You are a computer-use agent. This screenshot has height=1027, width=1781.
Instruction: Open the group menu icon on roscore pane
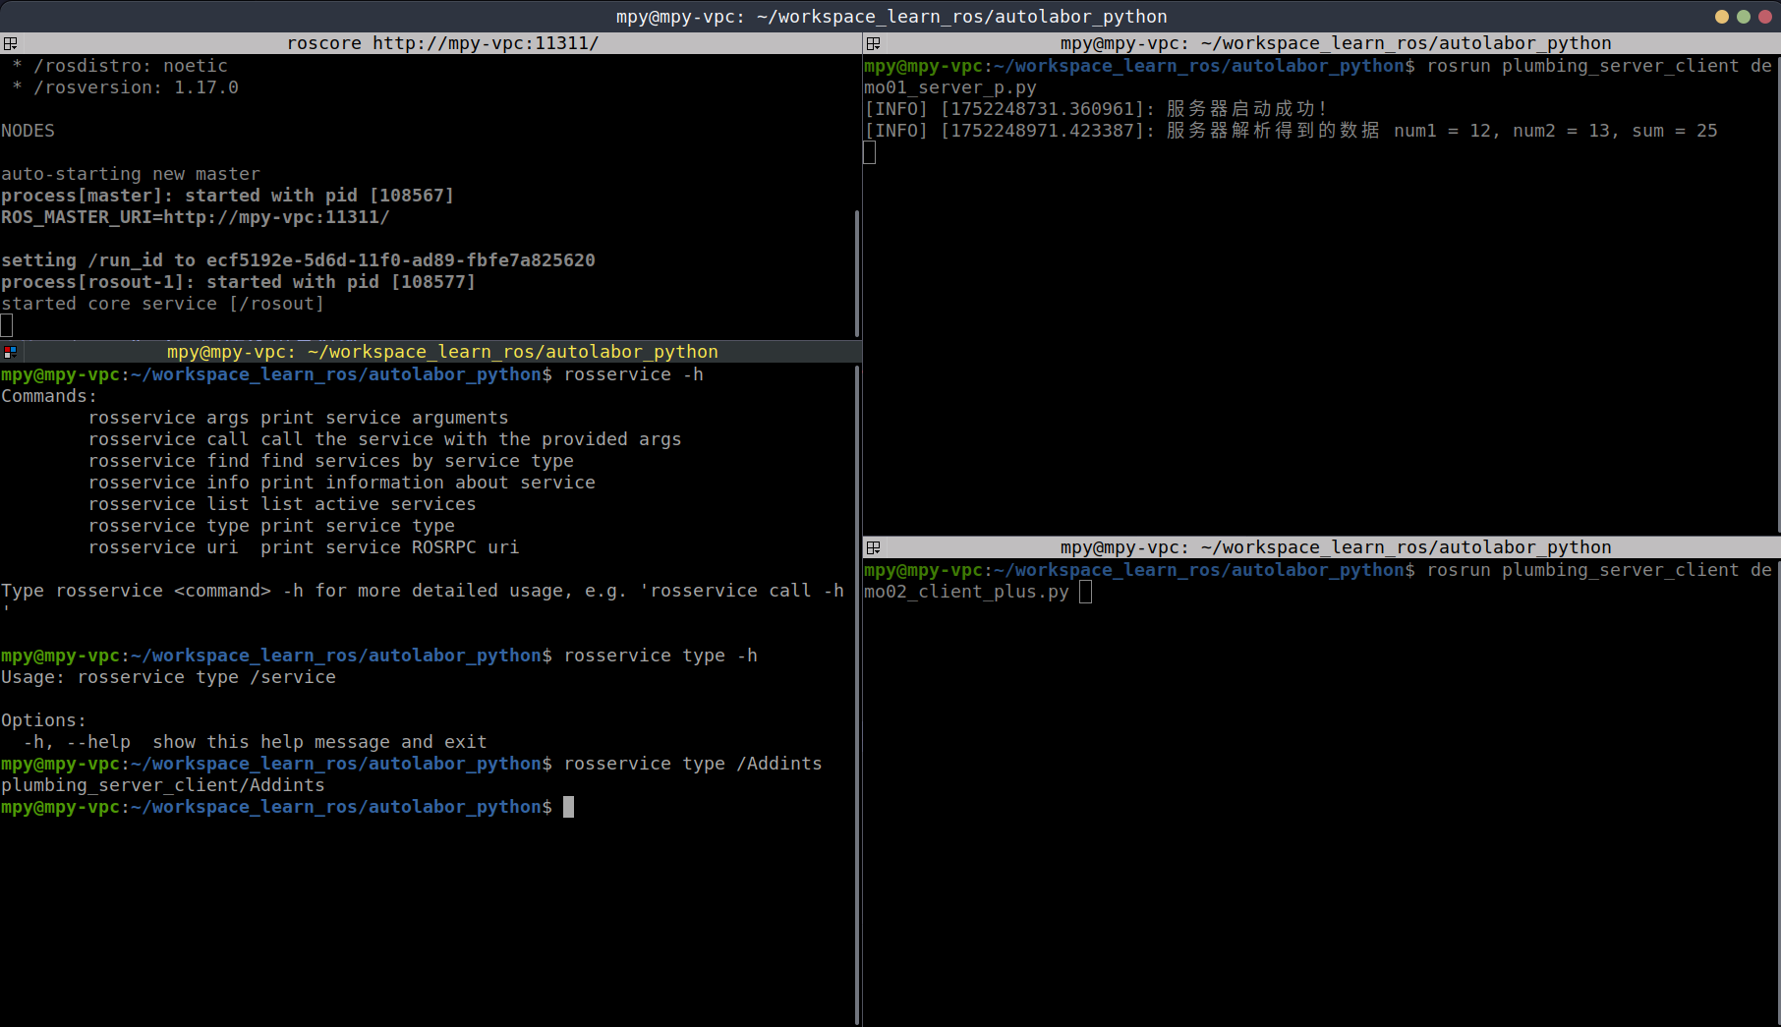(10, 43)
